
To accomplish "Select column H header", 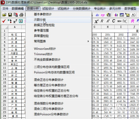I will 108,27.
